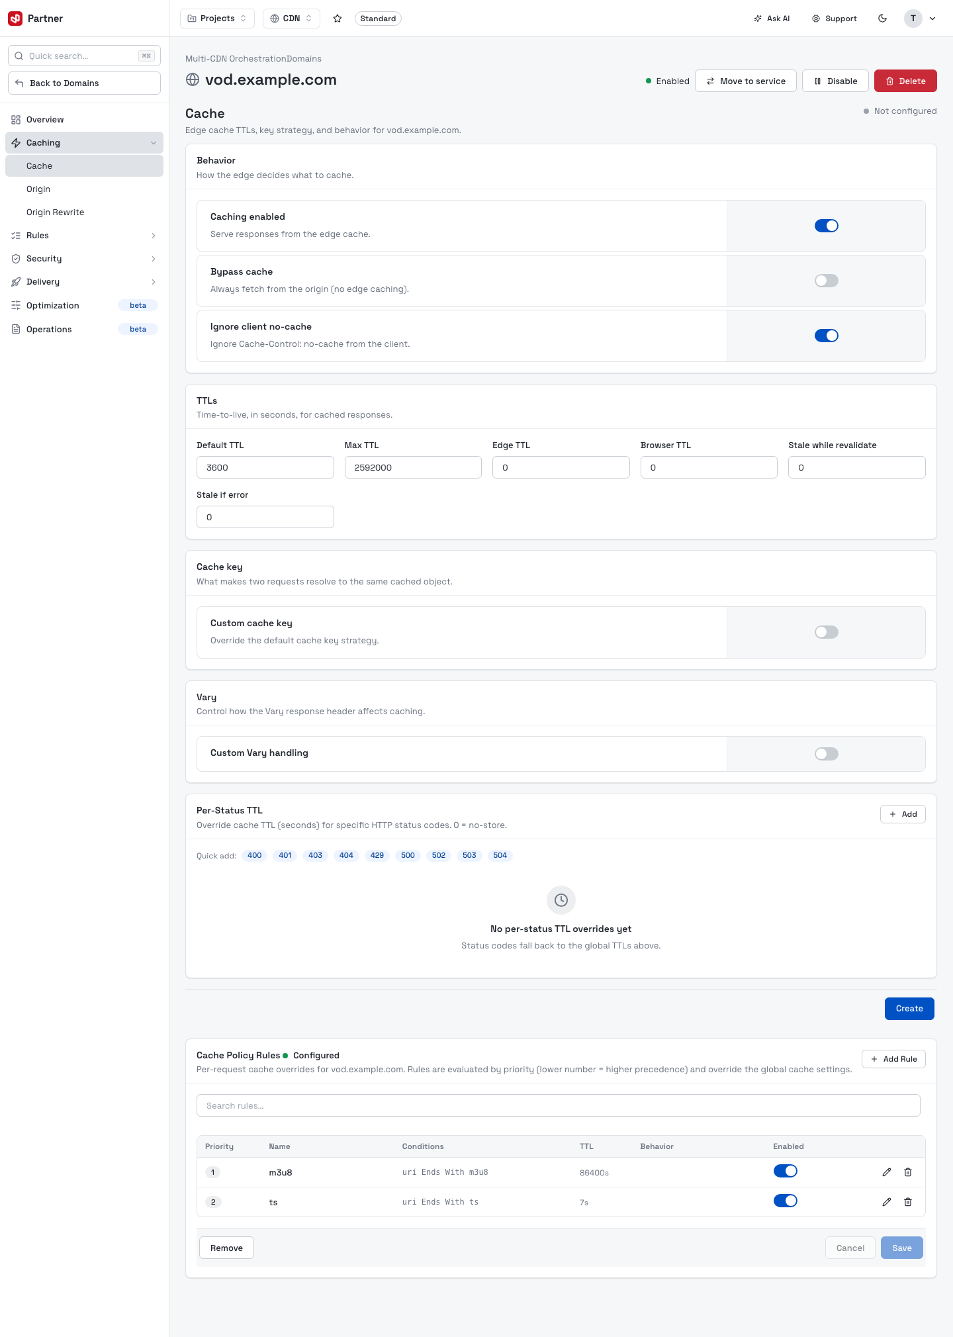953x1337 pixels.
Task: Click the Rules list icon in sidebar
Action: tap(16, 236)
